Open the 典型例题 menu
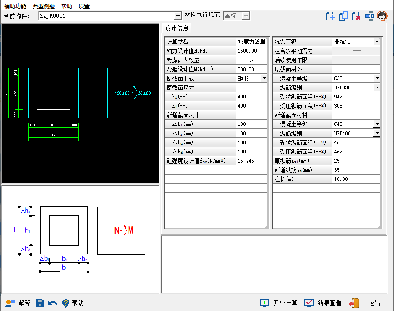 coord(44,6)
